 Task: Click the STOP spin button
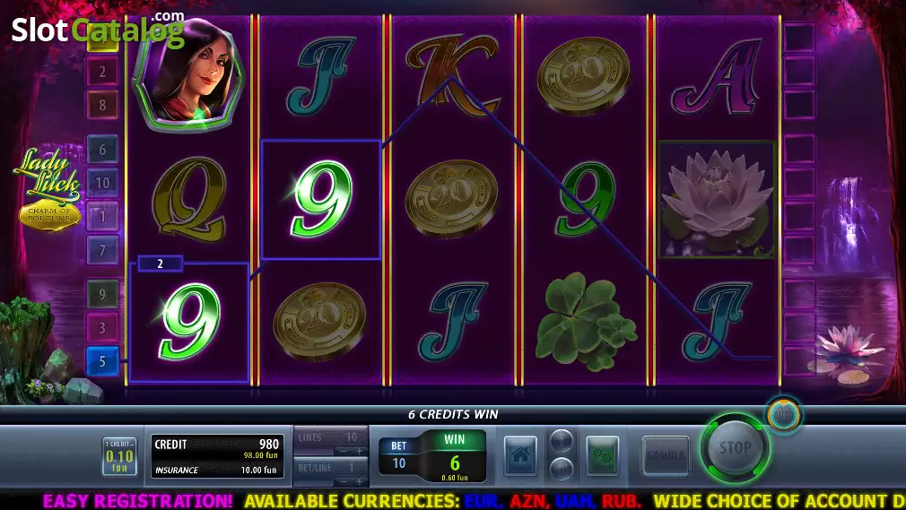point(735,447)
